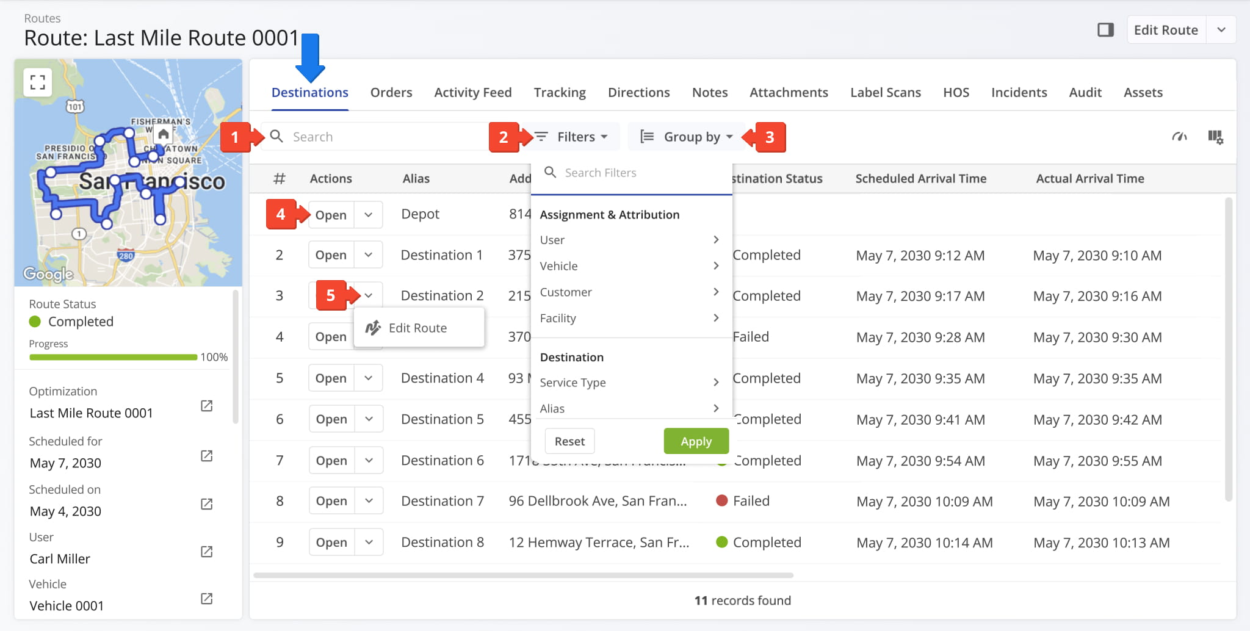The height and width of the screenshot is (631, 1250).
Task: Toggle the side panel layout icon
Action: click(x=1105, y=30)
